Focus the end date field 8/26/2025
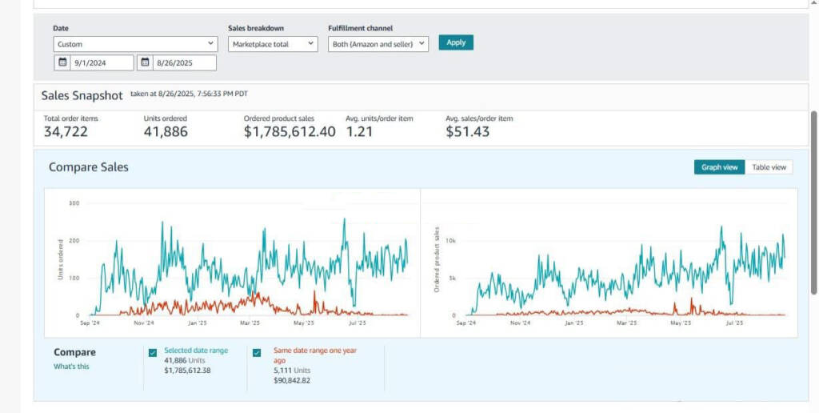 (x=185, y=62)
